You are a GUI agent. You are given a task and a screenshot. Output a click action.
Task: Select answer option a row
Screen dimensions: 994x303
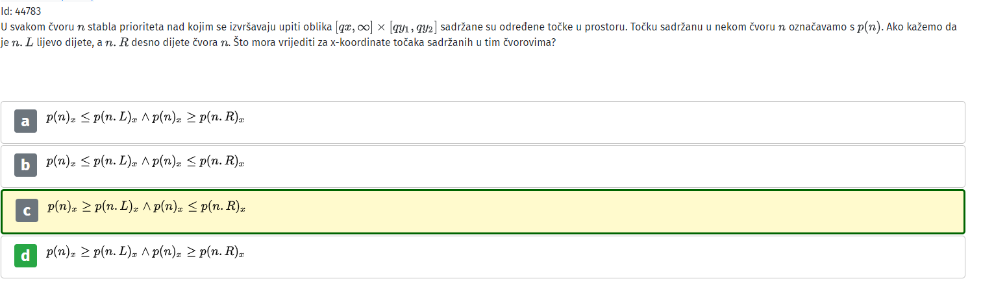pyautogui.click(x=483, y=122)
